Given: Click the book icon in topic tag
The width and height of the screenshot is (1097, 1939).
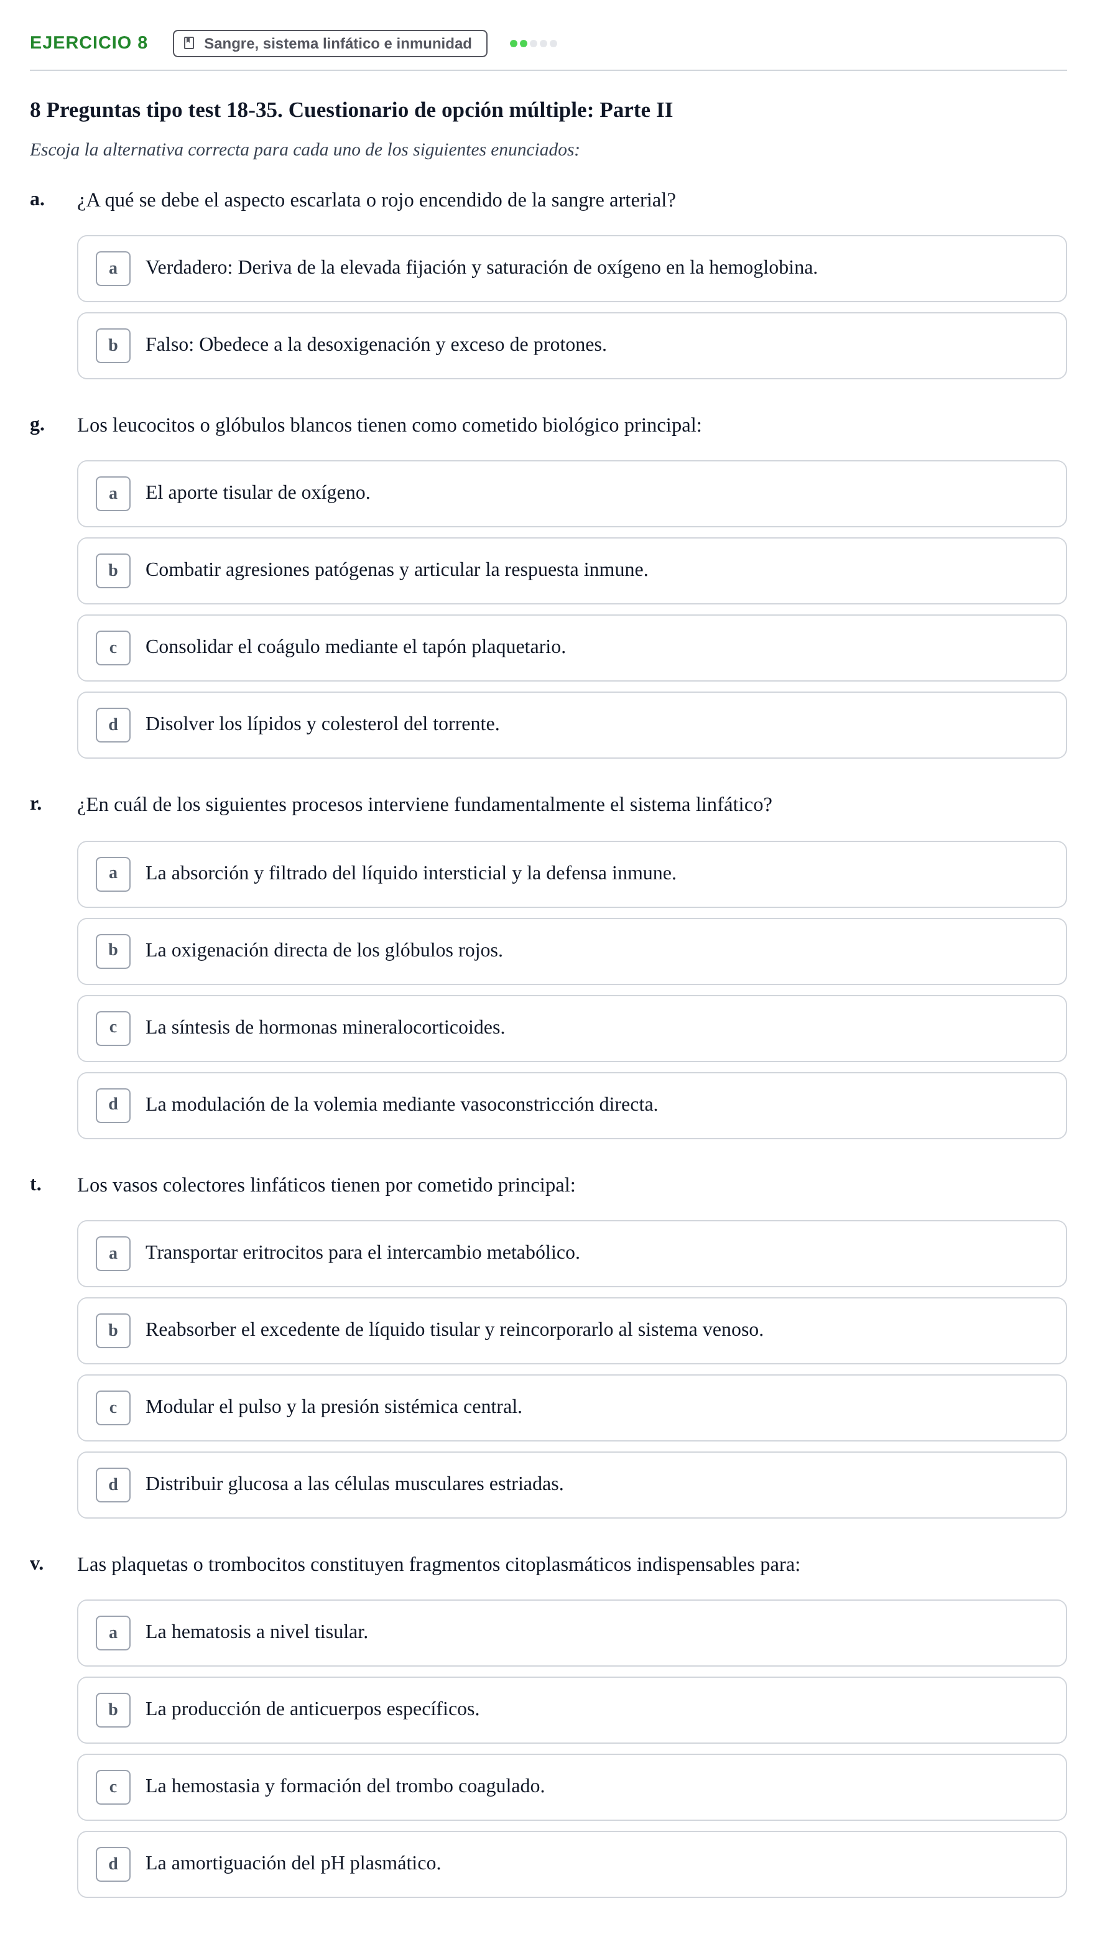Looking at the screenshot, I should point(189,44).
